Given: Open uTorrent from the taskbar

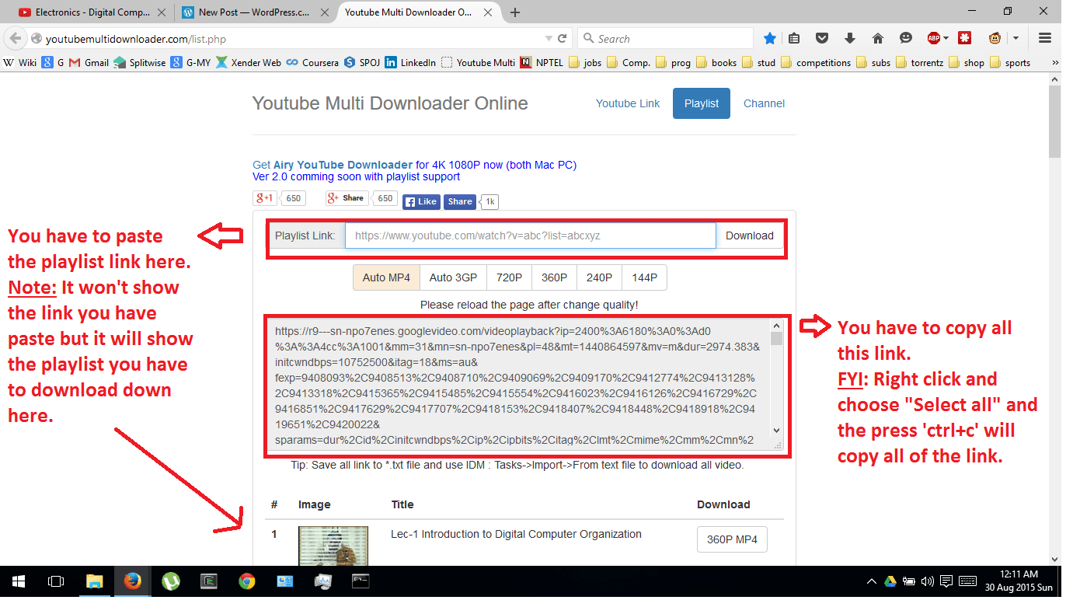Looking at the screenshot, I should point(170,581).
